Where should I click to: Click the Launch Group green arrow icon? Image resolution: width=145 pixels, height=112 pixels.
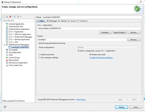(7, 58)
